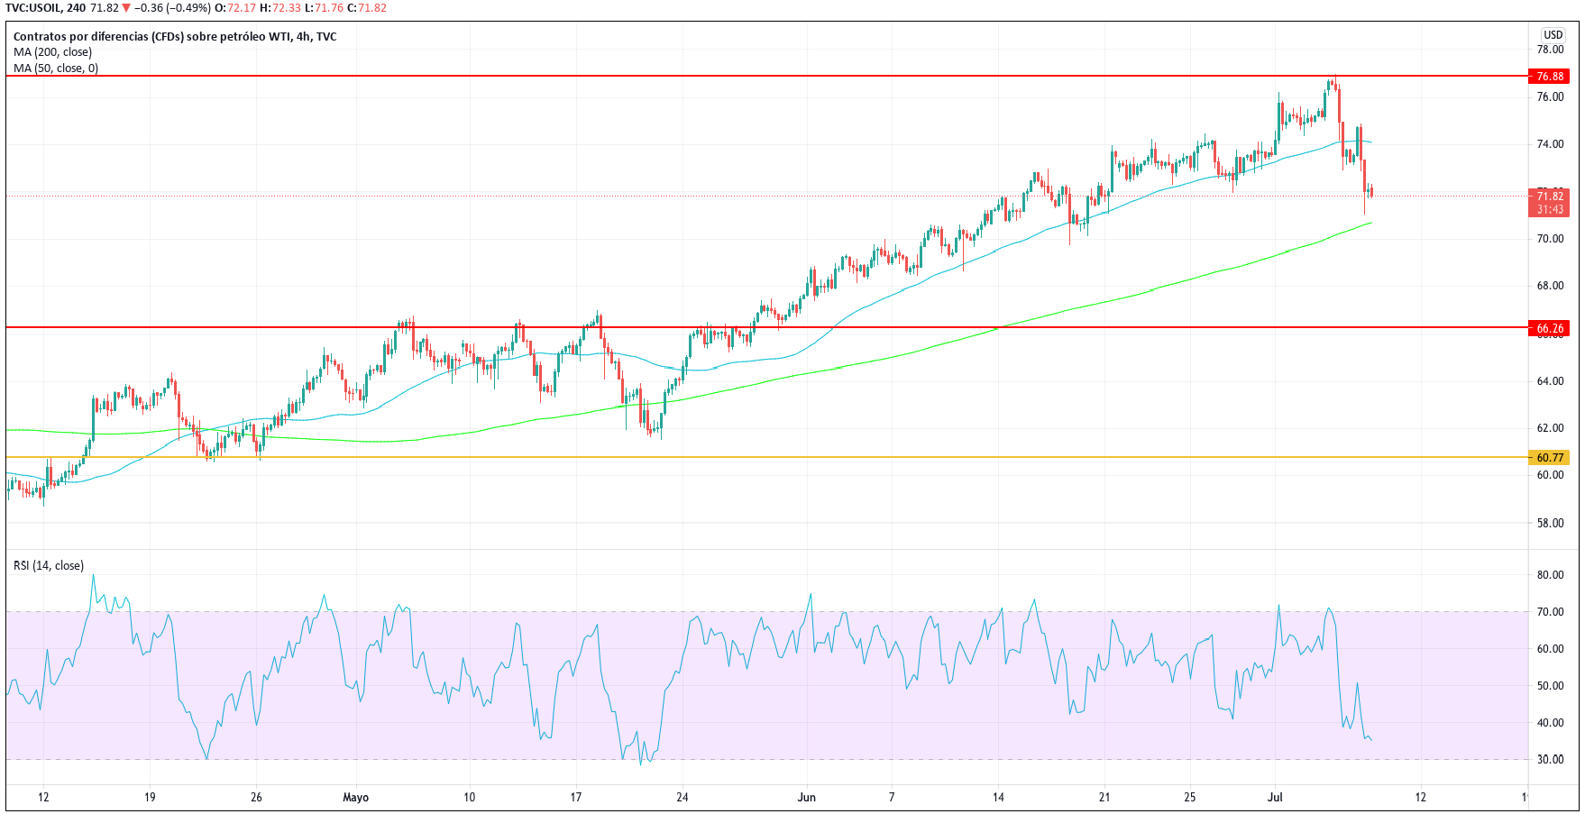The width and height of the screenshot is (1585, 814).
Task: Click the 40.00 RSI scale tick
Action: [1550, 723]
